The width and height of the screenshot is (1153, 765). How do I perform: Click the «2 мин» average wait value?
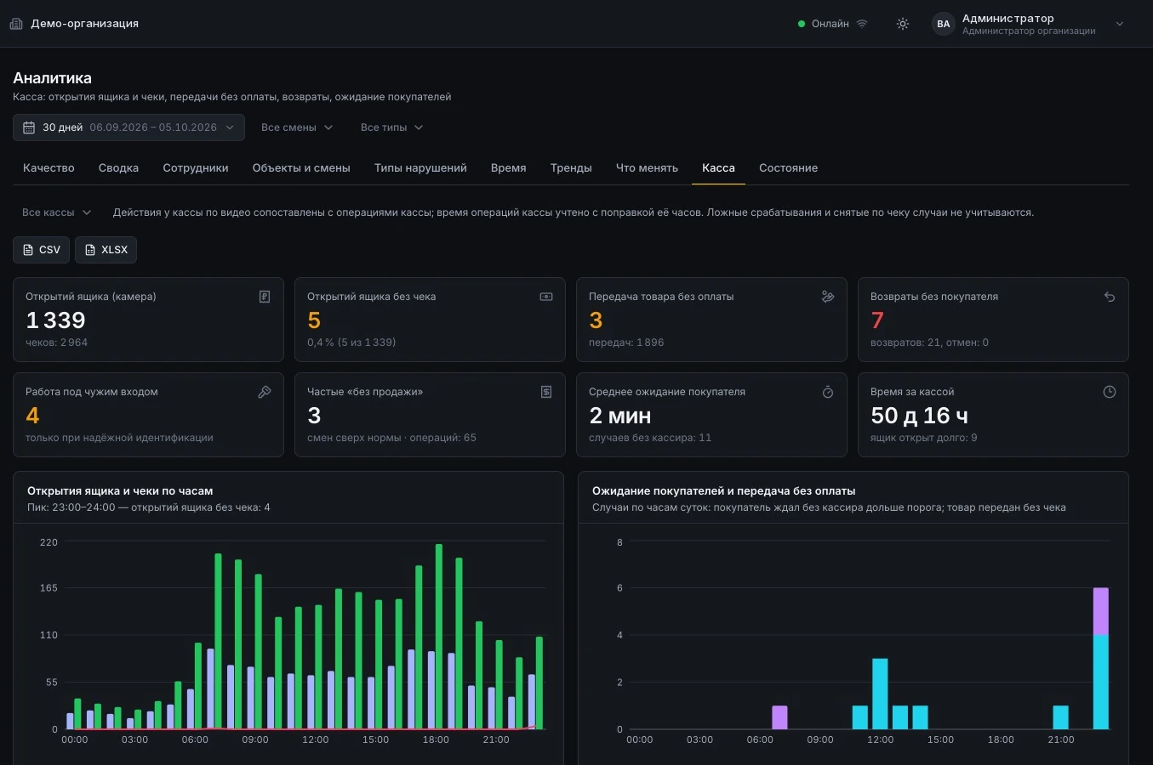coord(620,416)
